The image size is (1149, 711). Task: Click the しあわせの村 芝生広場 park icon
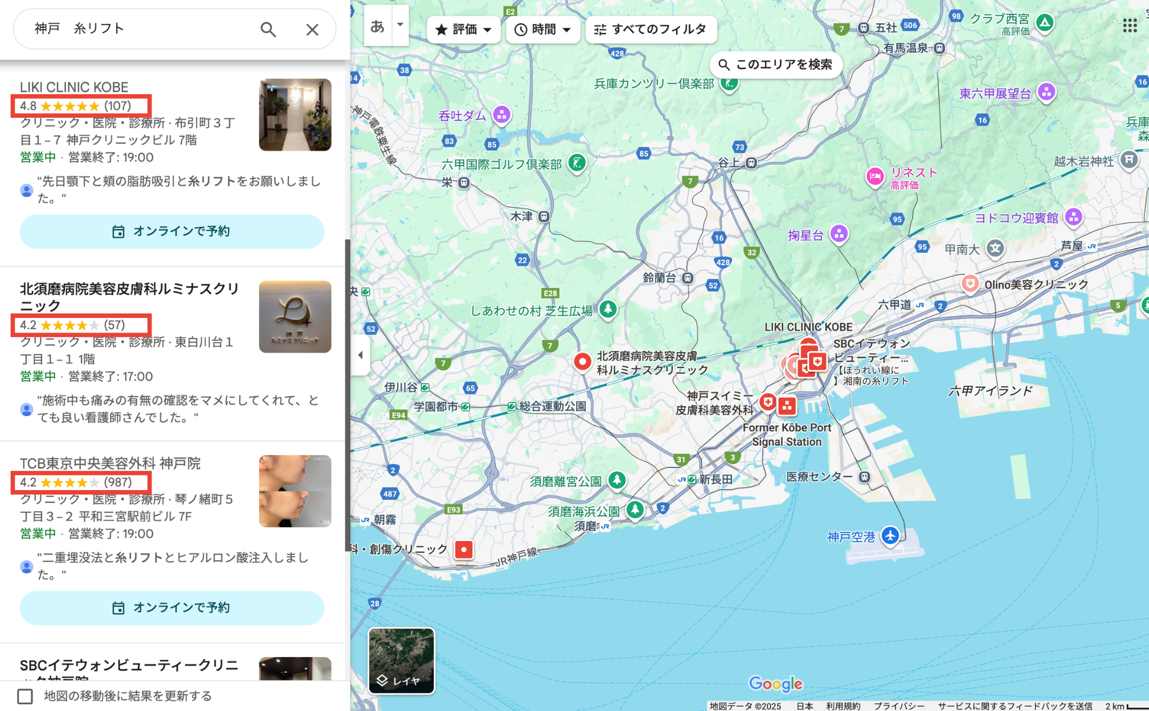[608, 309]
